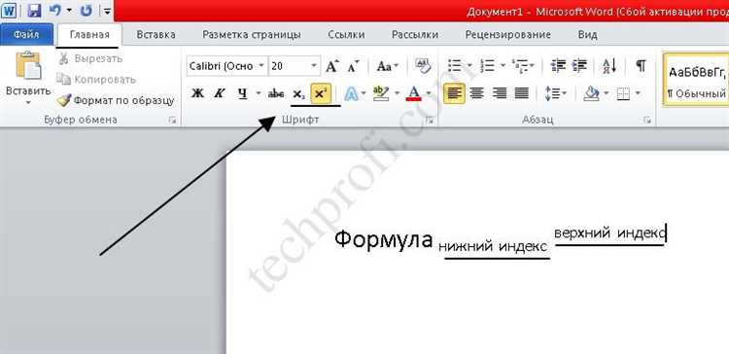Click the Word application icon in title bar

point(9,11)
